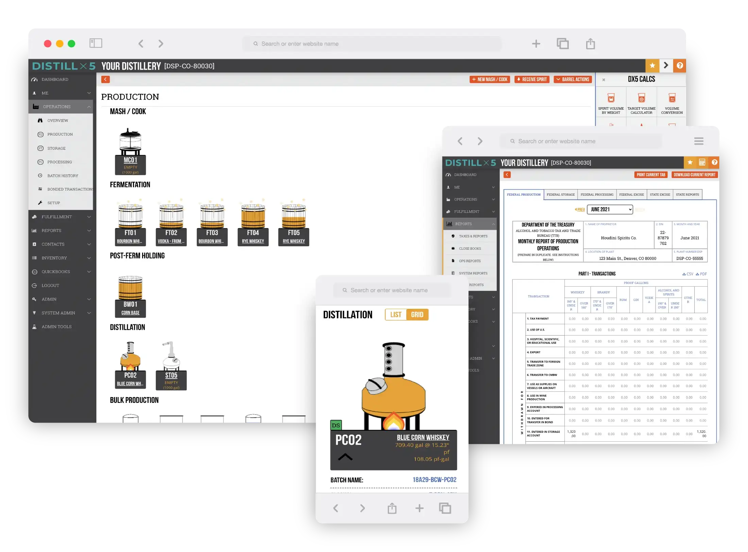Screen dimensions: 748x552
Task: Click the orange star favorites icon
Action: pos(652,66)
